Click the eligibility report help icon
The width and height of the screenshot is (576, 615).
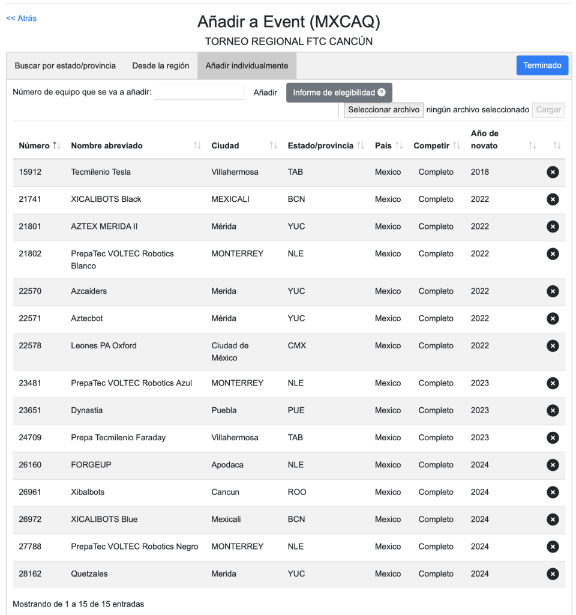[381, 93]
